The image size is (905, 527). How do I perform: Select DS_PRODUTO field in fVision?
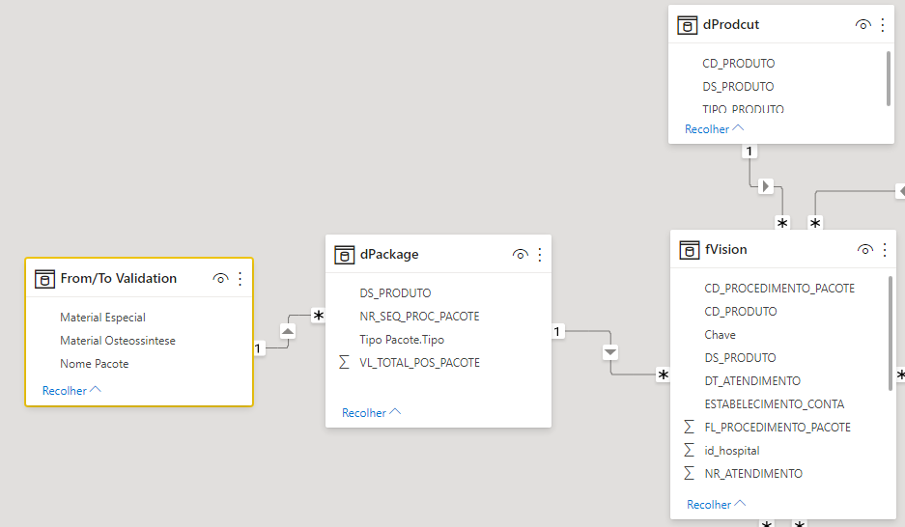(740, 357)
